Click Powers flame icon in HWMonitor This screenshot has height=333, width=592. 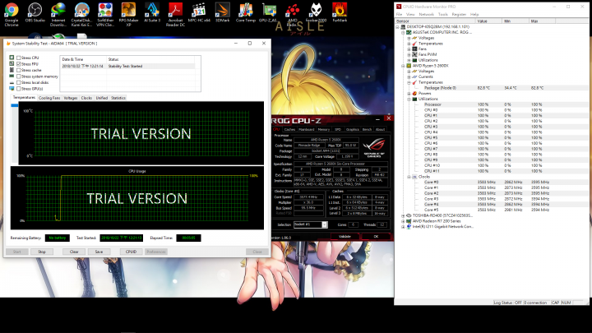(x=414, y=93)
